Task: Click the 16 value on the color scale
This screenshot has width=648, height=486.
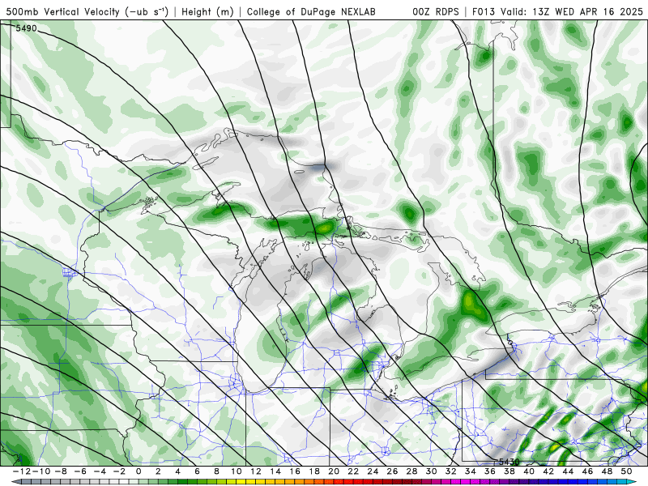Action: pyautogui.click(x=295, y=471)
